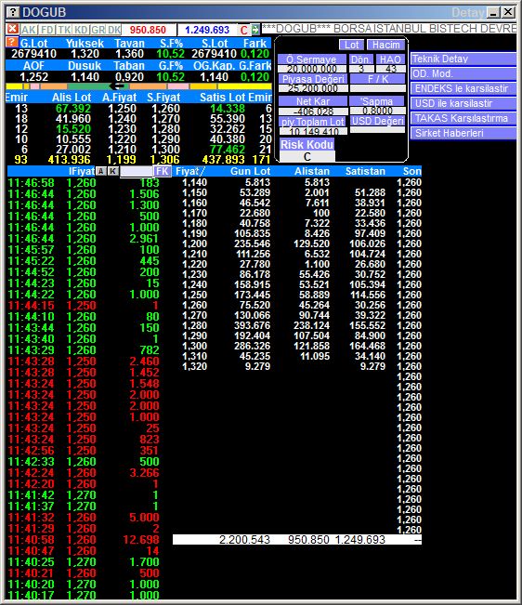Click the black arrow marker on price bar
The image size is (522, 605).
click(x=117, y=86)
